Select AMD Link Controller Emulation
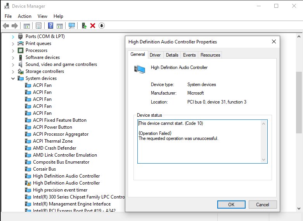303x221 pixels. click(65, 155)
